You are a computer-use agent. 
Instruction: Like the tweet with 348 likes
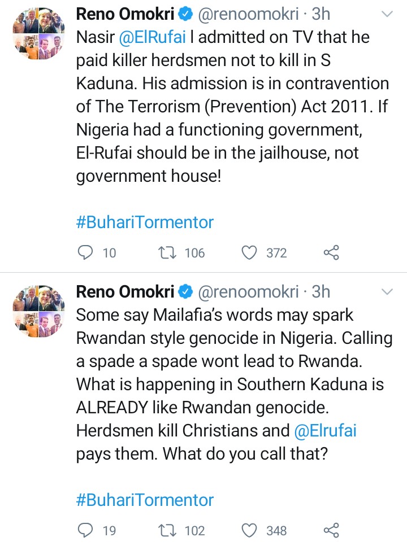coord(249,530)
